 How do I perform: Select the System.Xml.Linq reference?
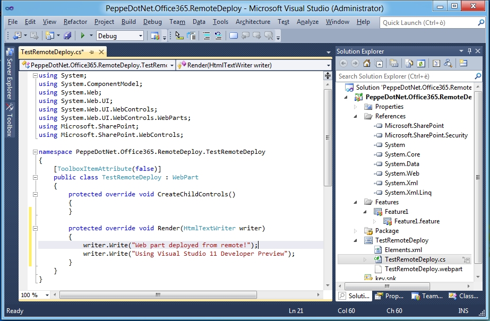408,193
